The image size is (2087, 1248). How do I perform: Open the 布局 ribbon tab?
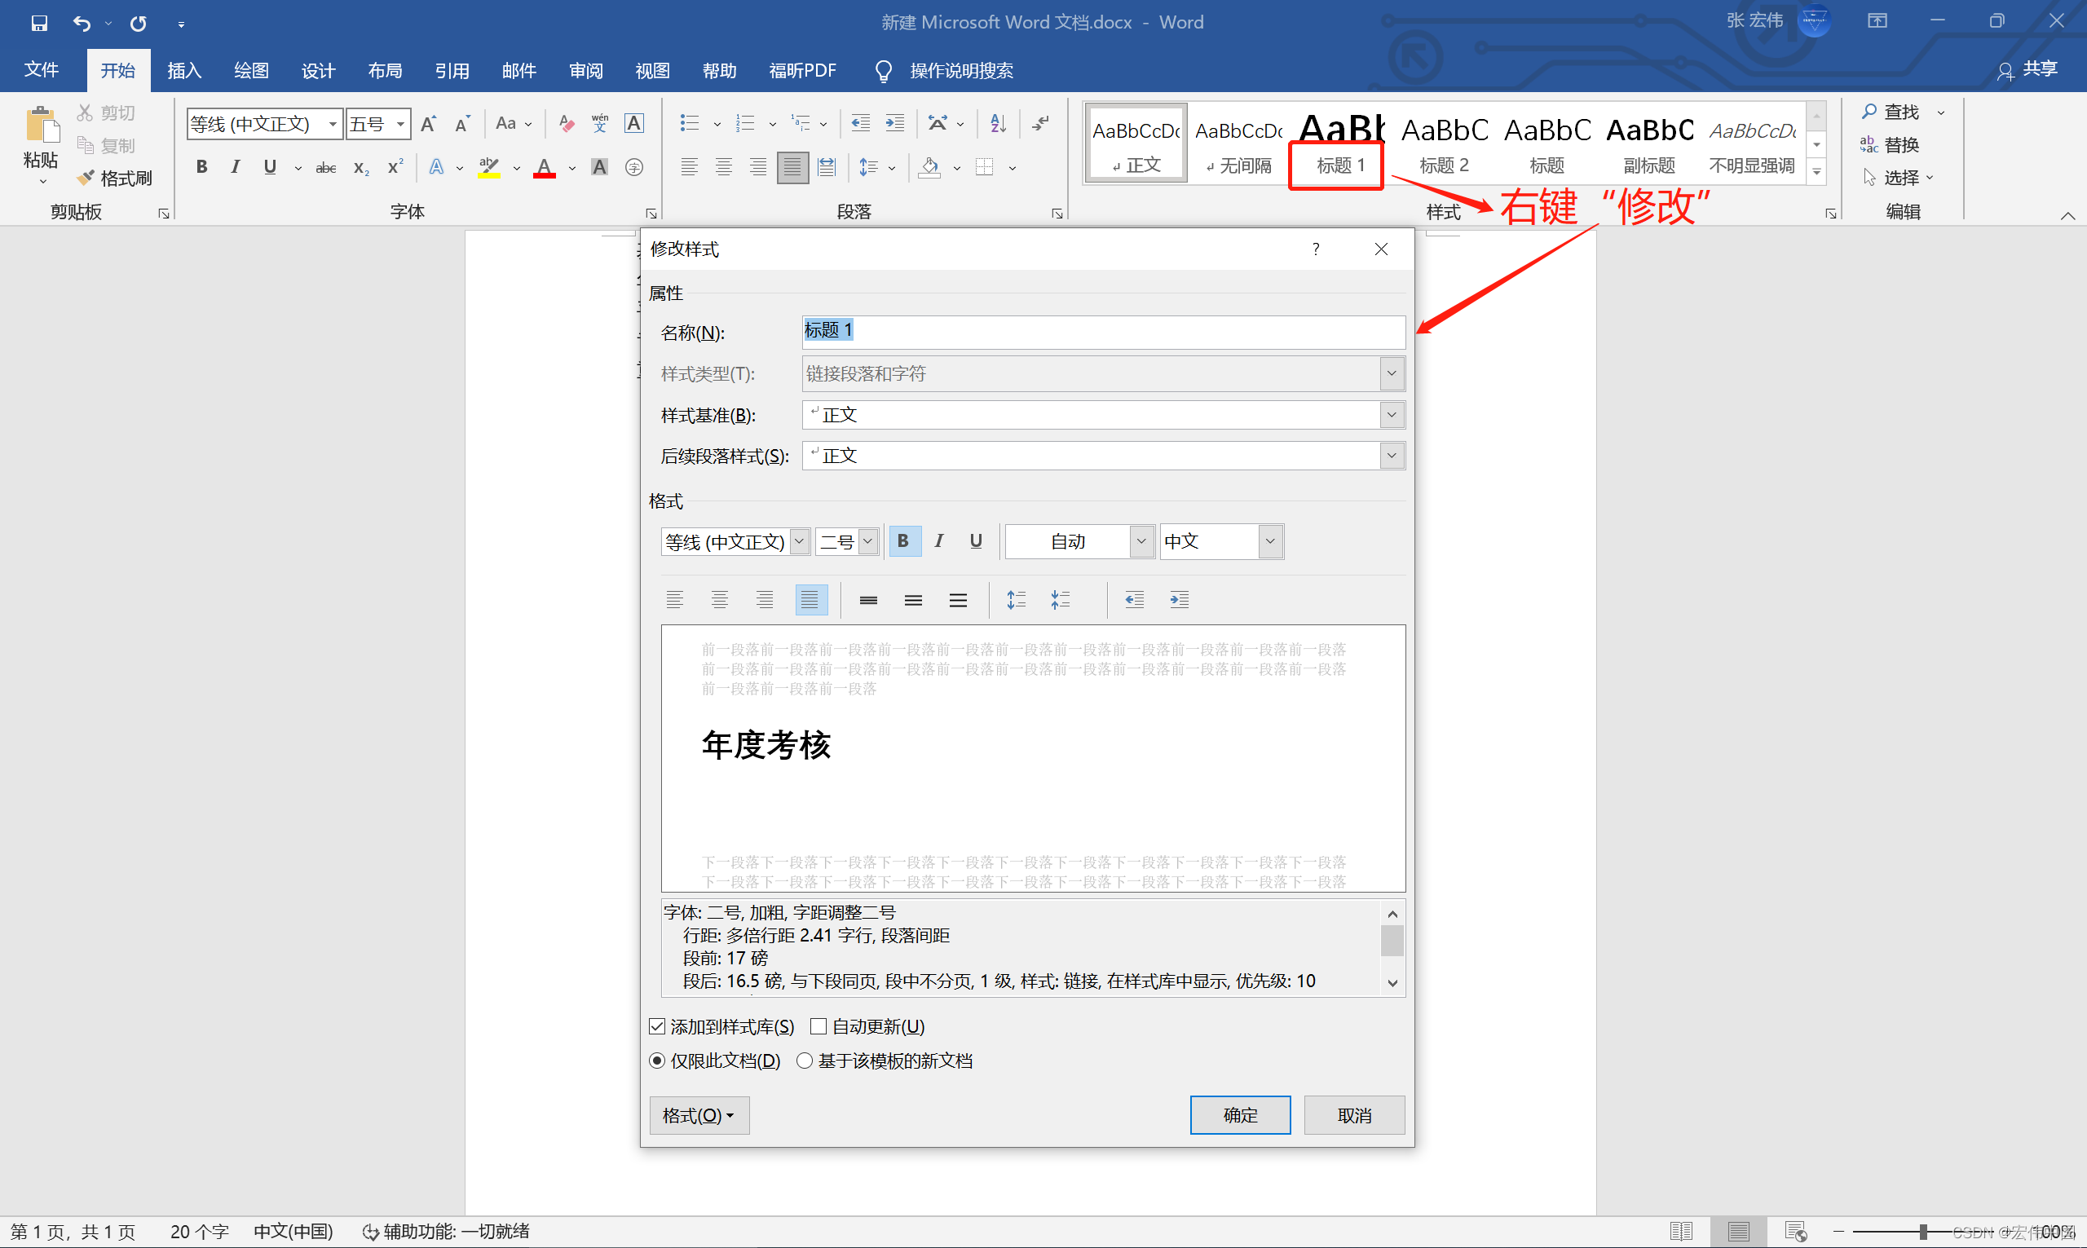tap(384, 71)
